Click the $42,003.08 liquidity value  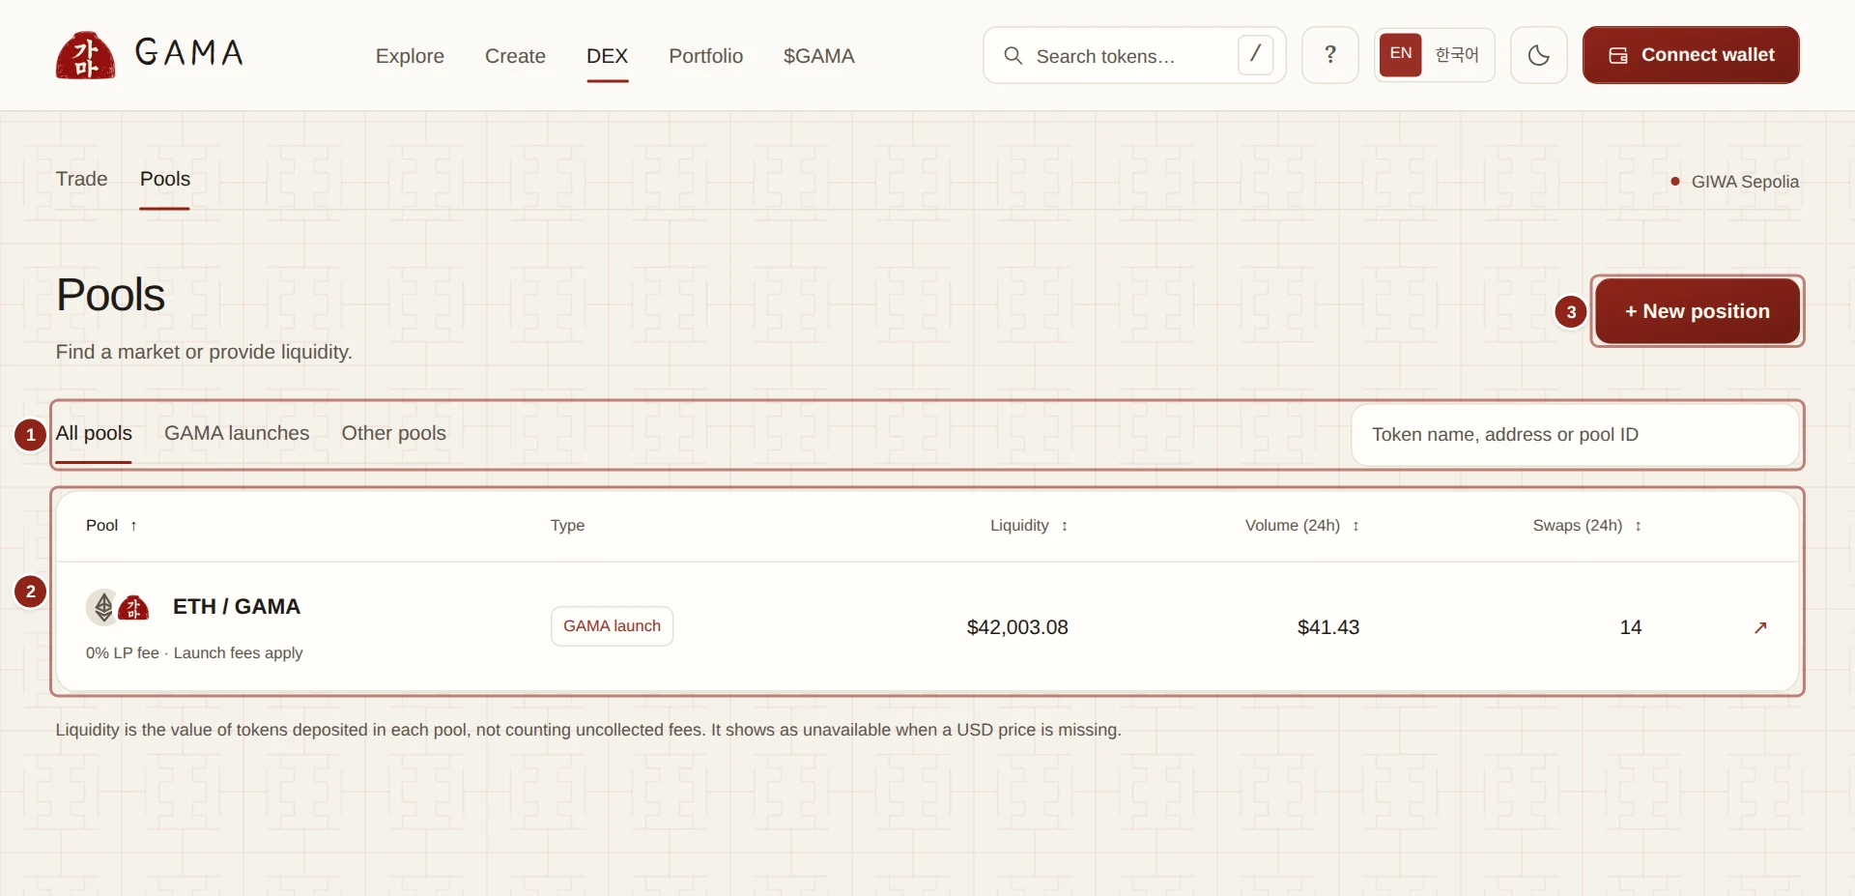tap(1017, 627)
